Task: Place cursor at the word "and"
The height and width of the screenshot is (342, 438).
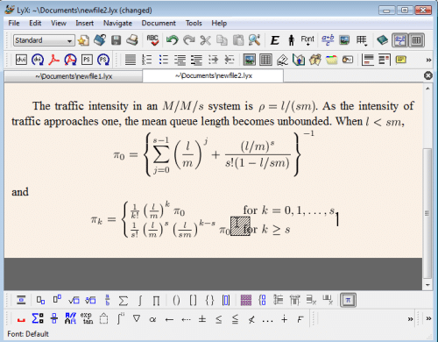Action: tap(20, 192)
